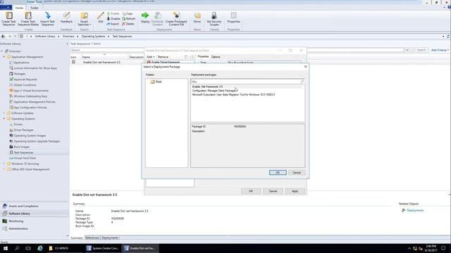451x253 pixels.
Task: Select Enable .Net framework 3.5 package
Action: tap(207, 86)
